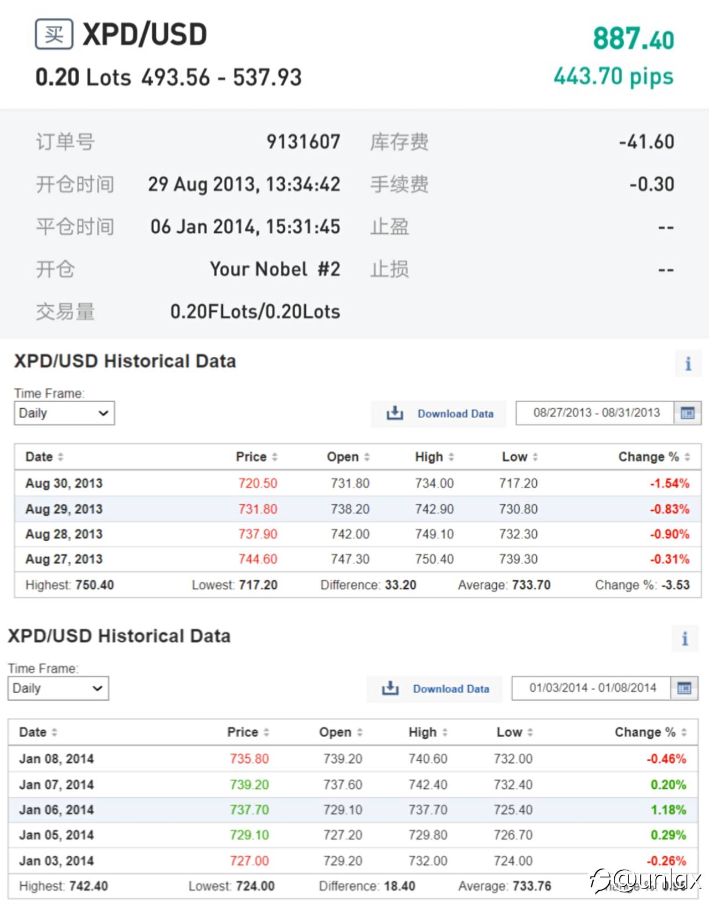Click Difference: 18.40 summary
This screenshot has height=914, width=709.
pos(367,887)
